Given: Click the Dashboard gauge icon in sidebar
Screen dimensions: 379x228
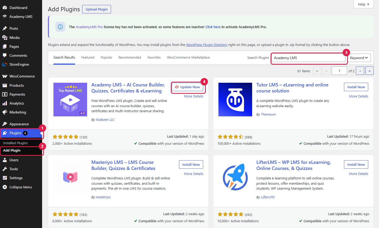Looking at the screenshot, I should click(5, 8).
